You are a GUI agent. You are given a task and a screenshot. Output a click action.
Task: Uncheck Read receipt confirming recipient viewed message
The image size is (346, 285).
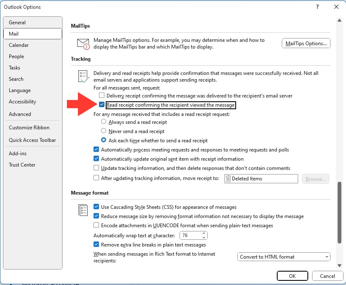coord(101,105)
